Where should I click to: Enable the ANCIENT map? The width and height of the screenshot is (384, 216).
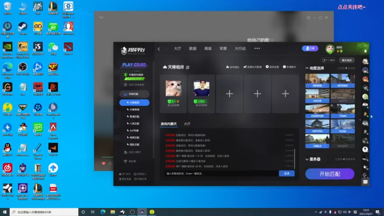pyautogui.click(x=343, y=141)
